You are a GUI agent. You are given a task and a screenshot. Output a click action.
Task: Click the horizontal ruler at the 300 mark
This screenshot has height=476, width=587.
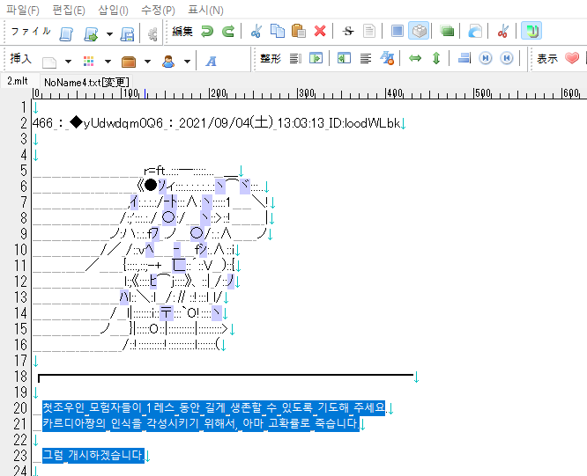[x=299, y=94]
